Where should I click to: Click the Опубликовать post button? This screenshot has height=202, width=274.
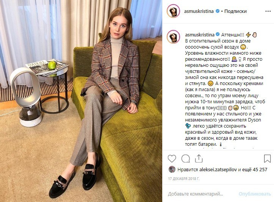(255, 194)
